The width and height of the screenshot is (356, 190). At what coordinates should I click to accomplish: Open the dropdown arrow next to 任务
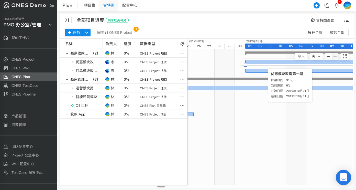tap(87, 33)
